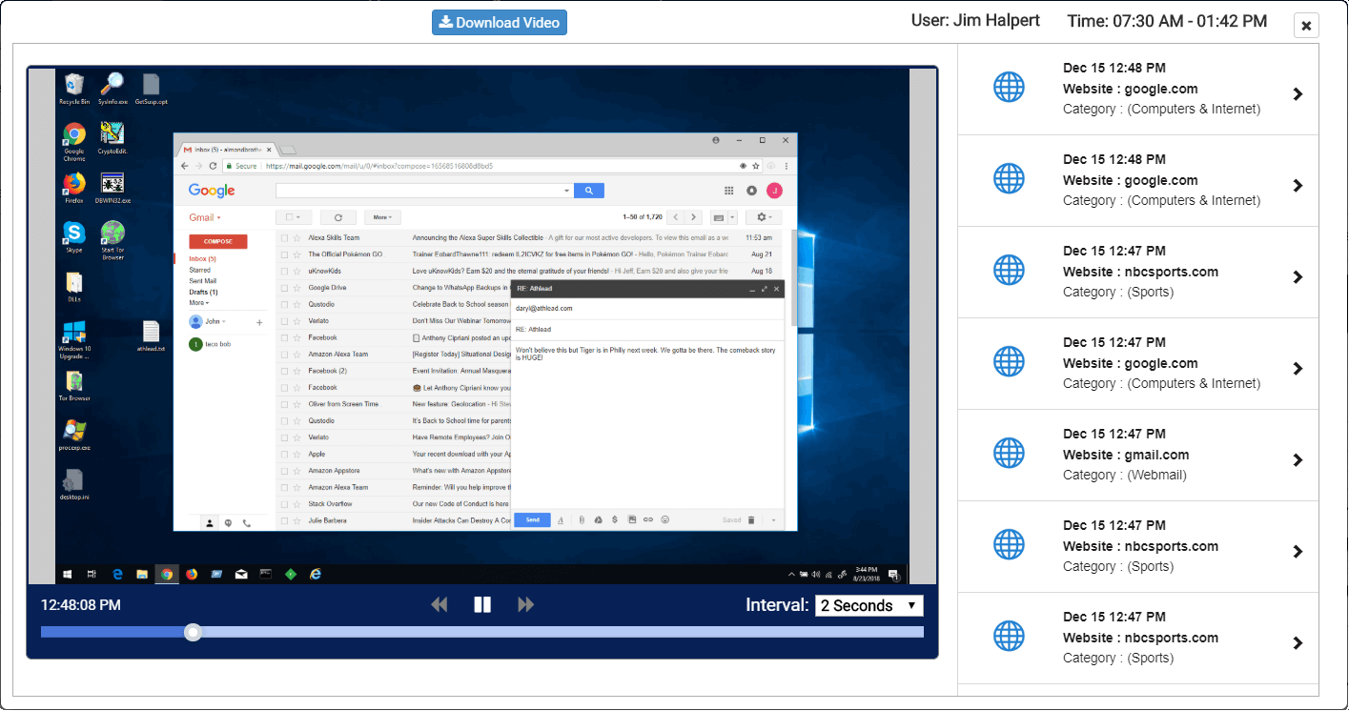Open Drafts (1) folder in Gmail sidebar
The image size is (1349, 711).
click(203, 292)
